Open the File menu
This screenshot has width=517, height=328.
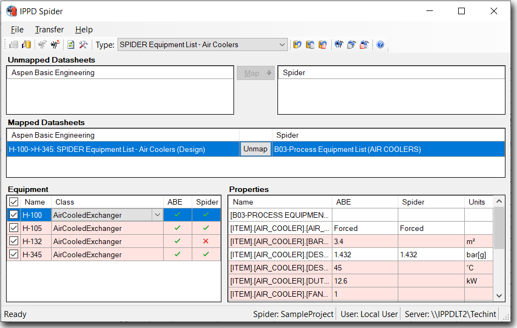17,30
